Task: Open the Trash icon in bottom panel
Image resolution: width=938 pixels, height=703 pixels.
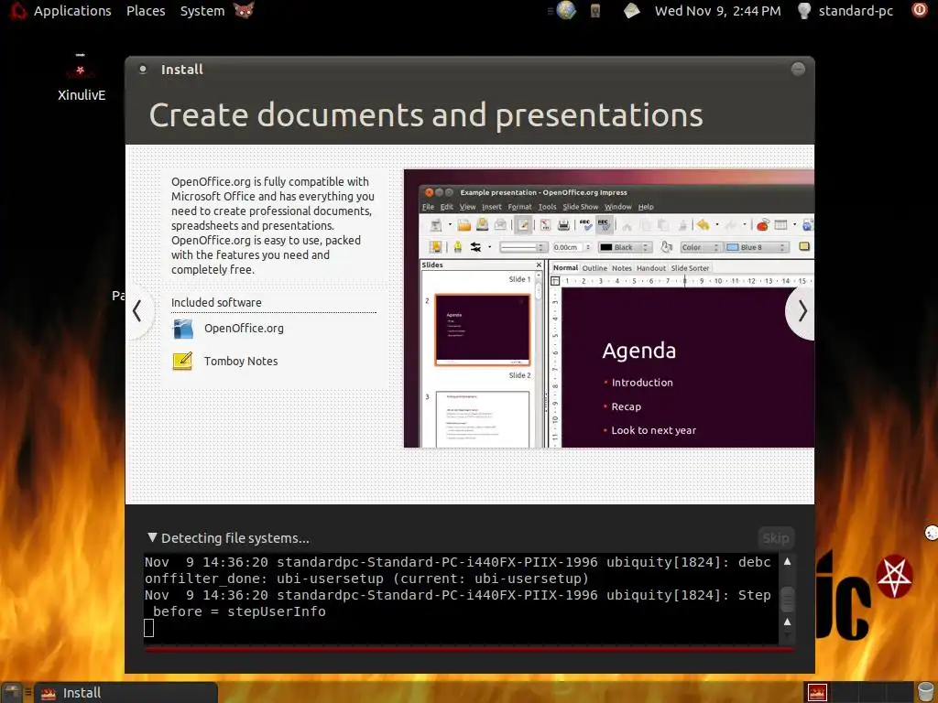Action: [925, 693]
